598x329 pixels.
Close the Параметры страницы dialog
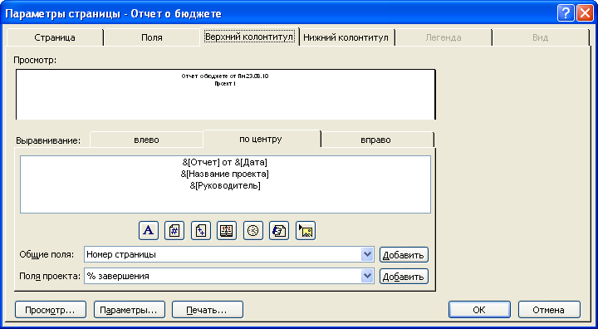(x=584, y=14)
